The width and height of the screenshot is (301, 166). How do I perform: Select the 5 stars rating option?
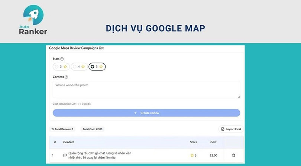[97, 67]
